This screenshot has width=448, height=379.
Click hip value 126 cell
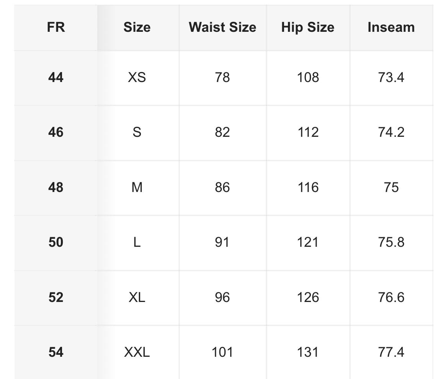(308, 298)
